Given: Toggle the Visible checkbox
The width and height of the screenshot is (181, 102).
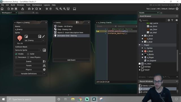Looking at the screenshot, I should pos(16,54).
